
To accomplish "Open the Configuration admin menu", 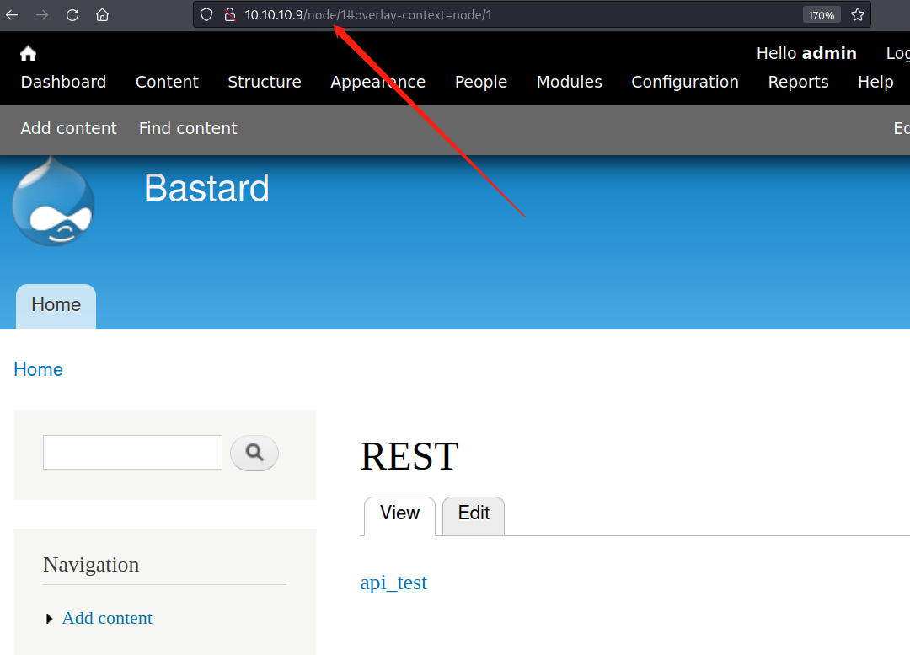I will pos(684,82).
